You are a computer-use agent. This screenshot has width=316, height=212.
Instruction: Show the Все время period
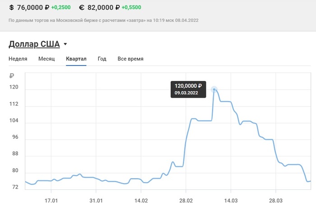coord(130,59)
